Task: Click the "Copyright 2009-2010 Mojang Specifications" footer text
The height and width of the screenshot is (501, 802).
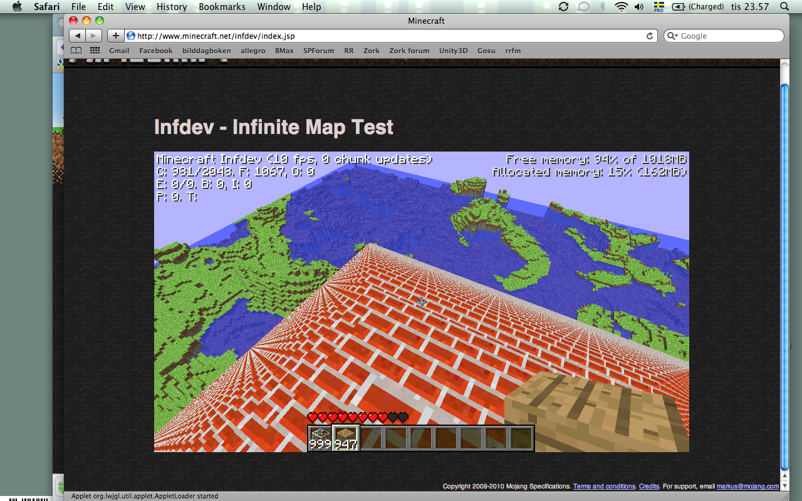Action: (x=506, y=486)
